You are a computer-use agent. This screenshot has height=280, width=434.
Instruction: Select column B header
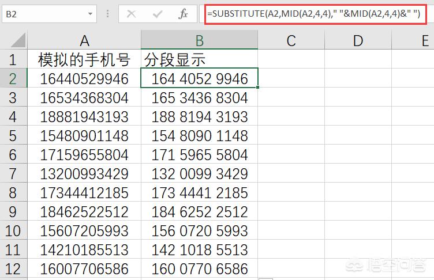pyautogui.click(x=199, y=40)
